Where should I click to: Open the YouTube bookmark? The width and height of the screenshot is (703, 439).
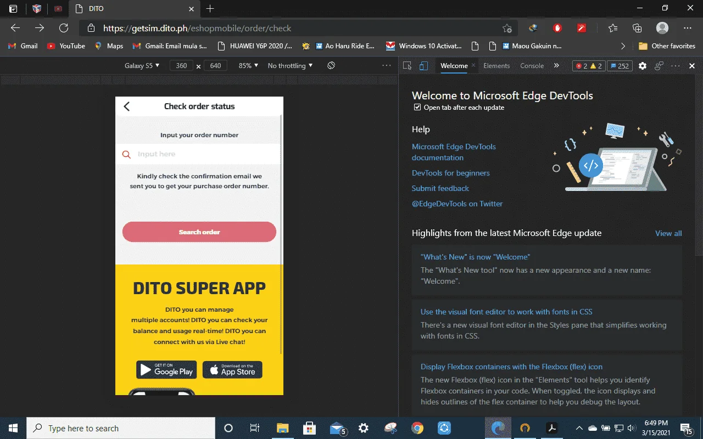[66, 46]
